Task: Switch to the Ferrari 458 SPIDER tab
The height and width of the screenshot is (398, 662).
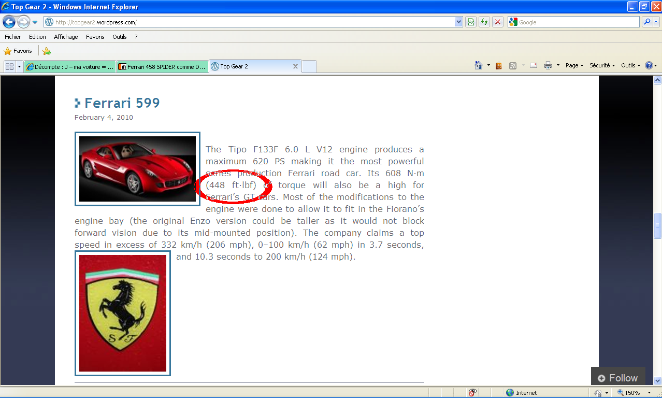Action: [x=162, y=67]
